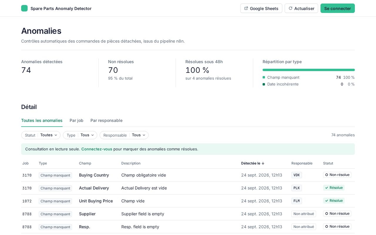Click the green app logo icon
The height and width of the screenshot is (235, 376).
(x=24, y=8)
